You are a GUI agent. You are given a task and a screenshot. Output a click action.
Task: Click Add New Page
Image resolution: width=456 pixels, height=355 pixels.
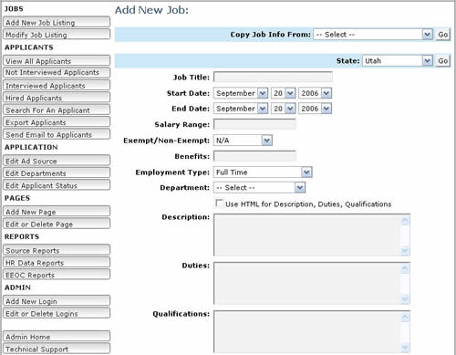coord(57,211)
